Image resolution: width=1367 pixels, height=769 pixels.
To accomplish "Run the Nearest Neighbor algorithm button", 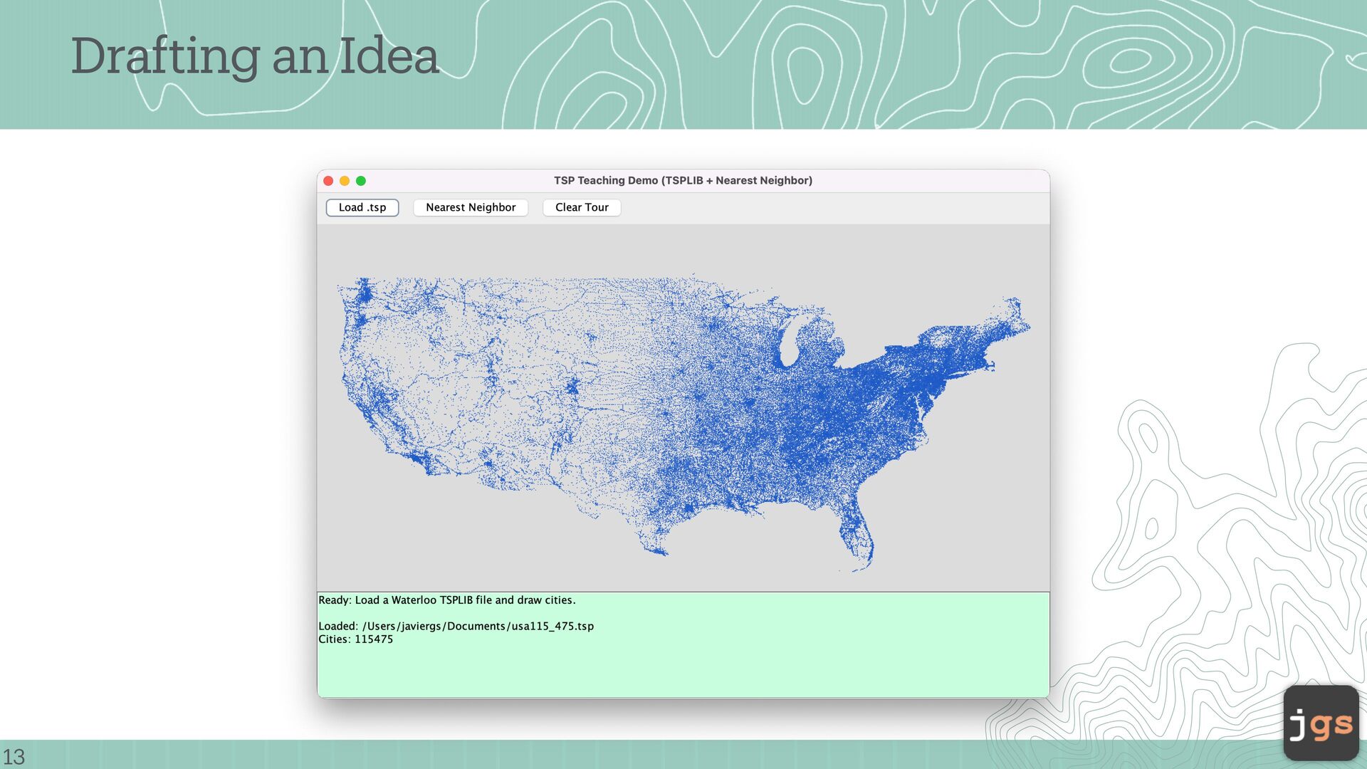I will coord(471,207).
